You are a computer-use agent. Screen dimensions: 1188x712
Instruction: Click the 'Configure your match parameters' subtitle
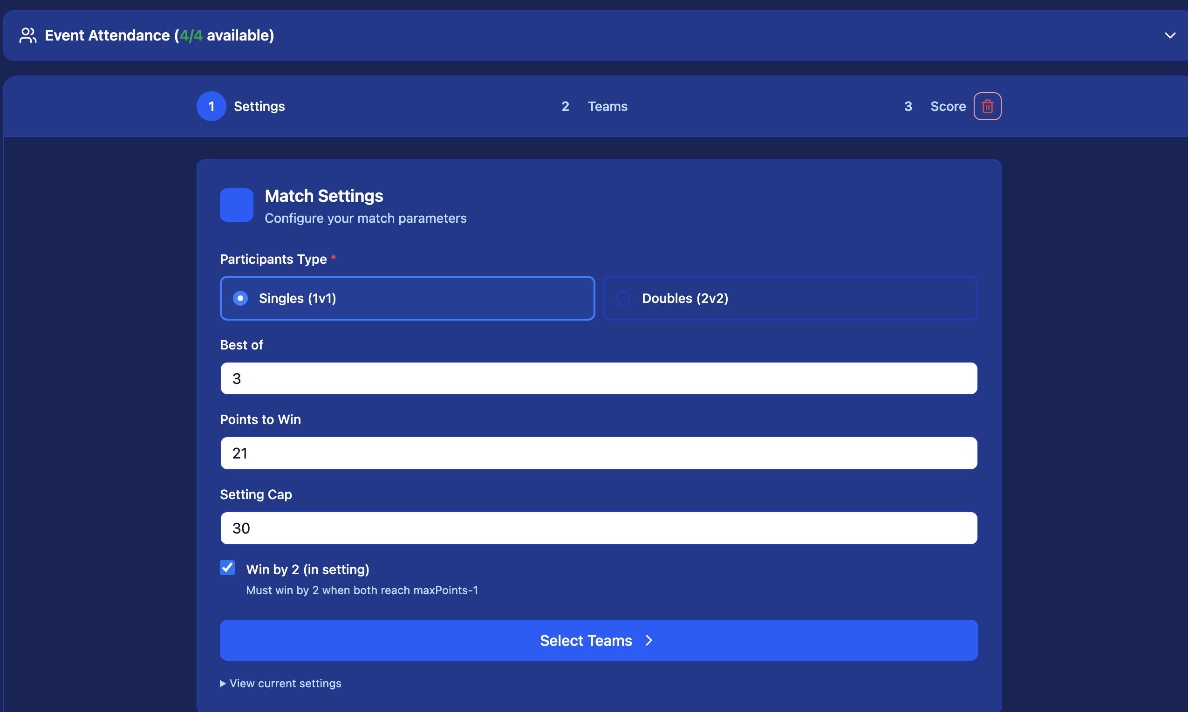pyautogui.click(x=365, y=218)
